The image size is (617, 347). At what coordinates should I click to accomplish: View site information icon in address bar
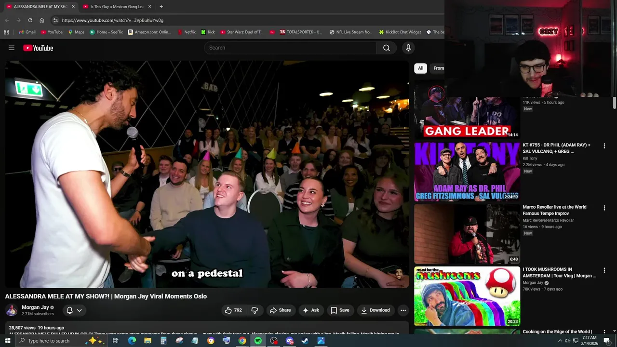(55, 20)
